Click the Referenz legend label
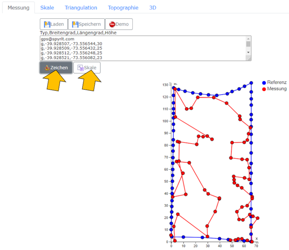The height and width of the screenshot is (250, 289). coord(277,82)
